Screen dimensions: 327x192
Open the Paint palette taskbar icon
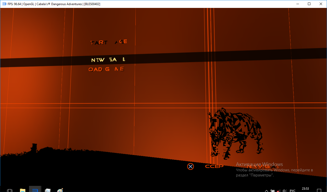tap(60, 190)
